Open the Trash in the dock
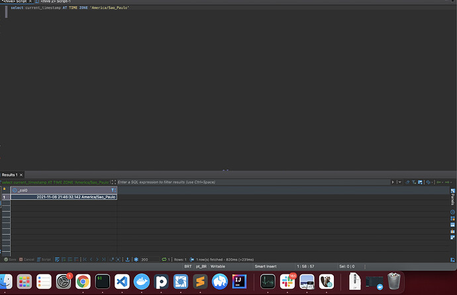This screenshot has height=295, width=457. pos(394,281)
